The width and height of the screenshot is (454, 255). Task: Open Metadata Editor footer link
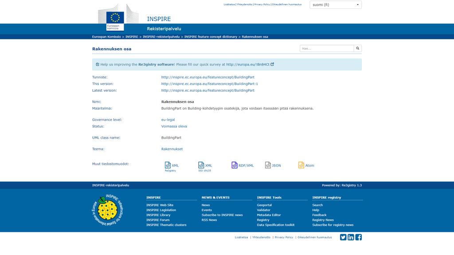point(269,215)
